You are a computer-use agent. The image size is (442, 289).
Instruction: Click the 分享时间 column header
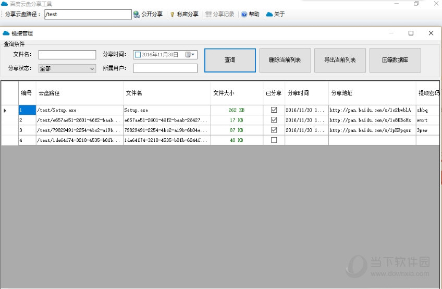pyautogui.click(x=306, y=93)
